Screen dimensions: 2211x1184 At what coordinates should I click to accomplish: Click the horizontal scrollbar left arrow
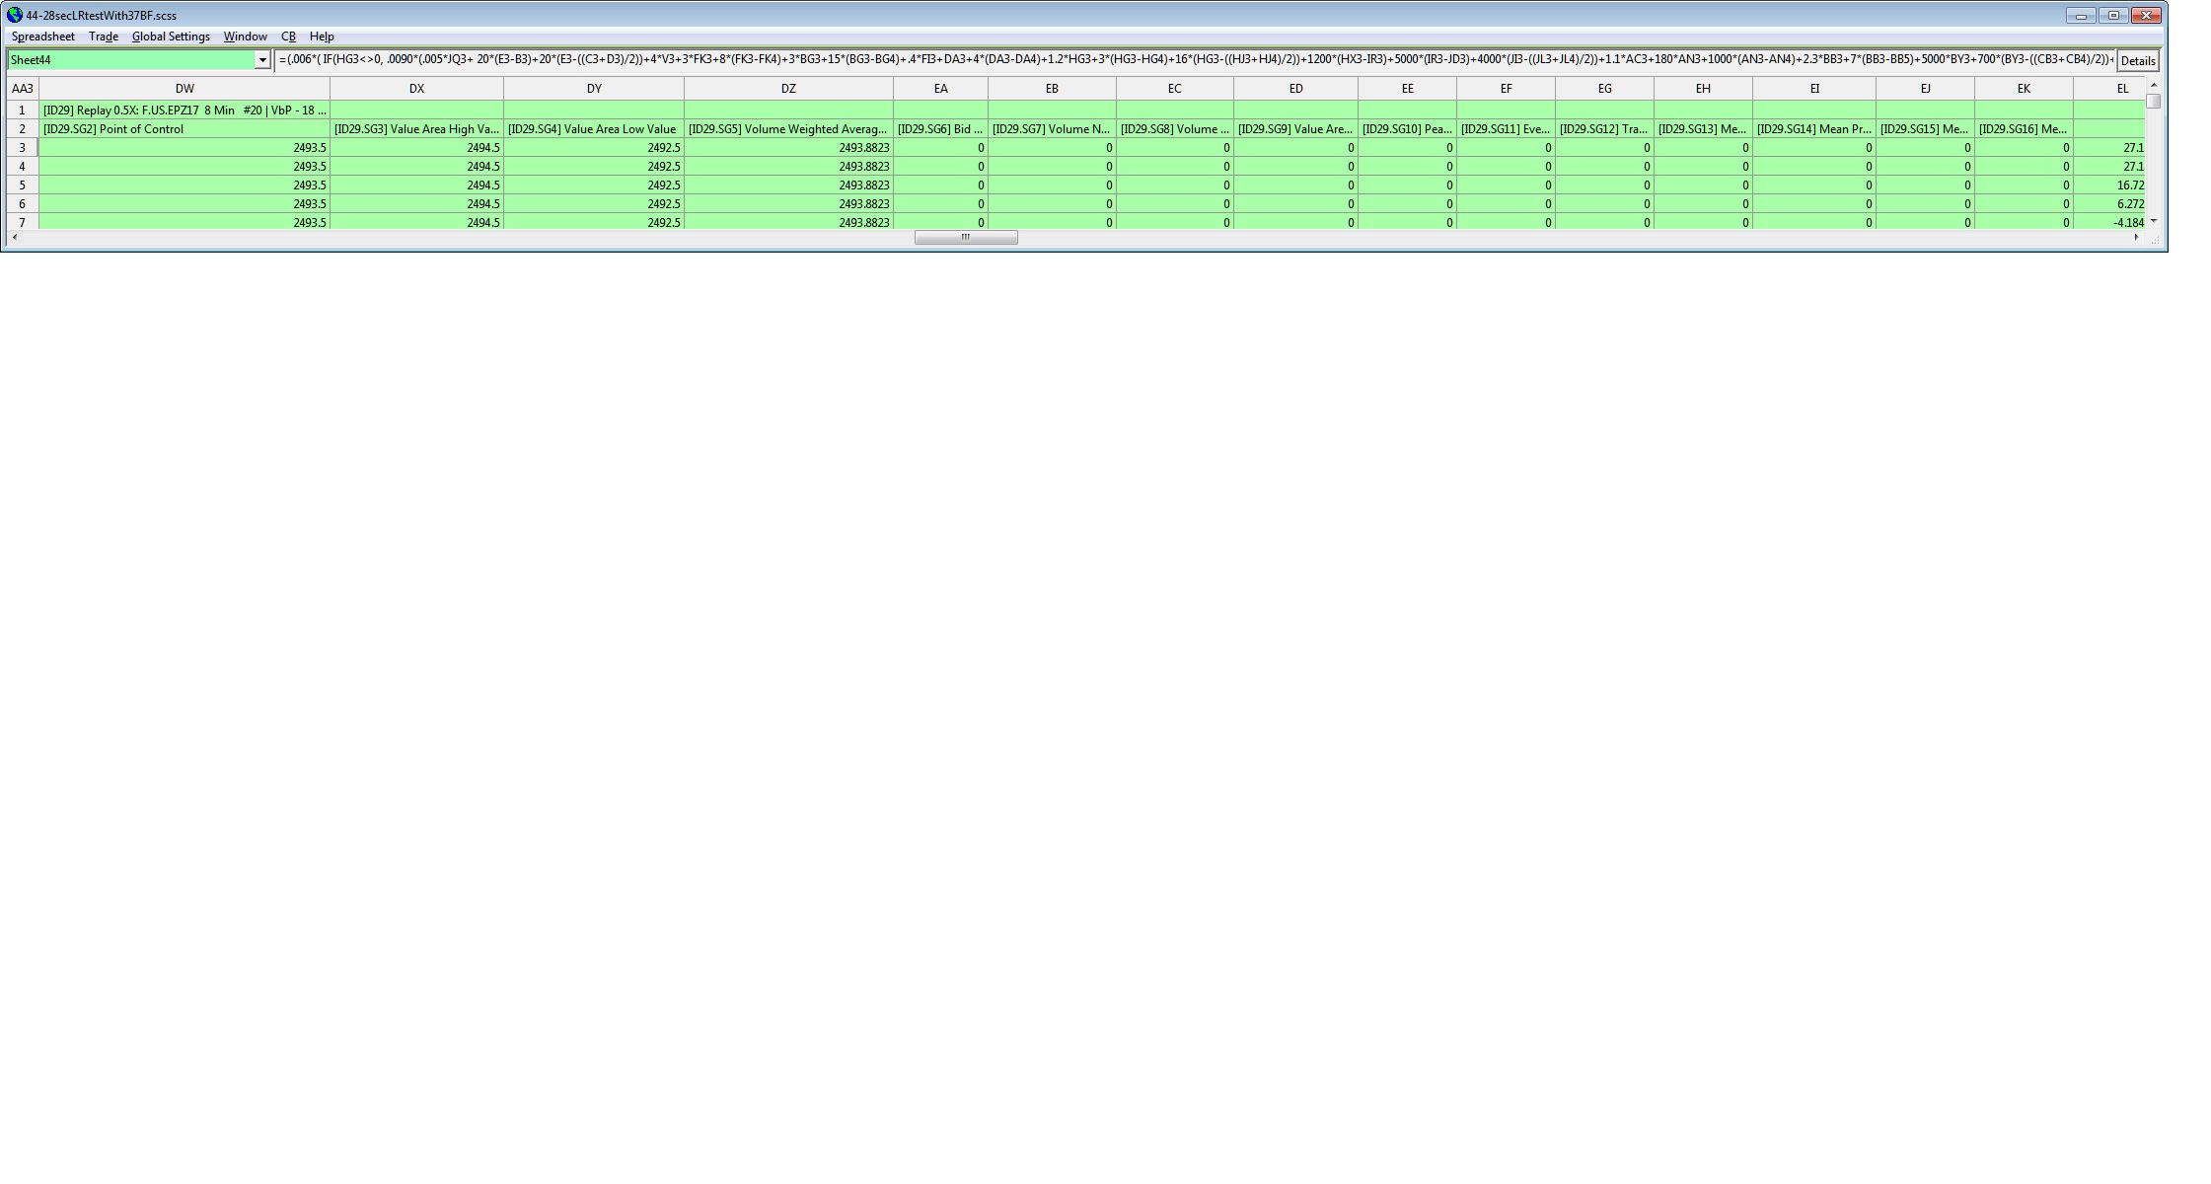click(x=13, y=238)
